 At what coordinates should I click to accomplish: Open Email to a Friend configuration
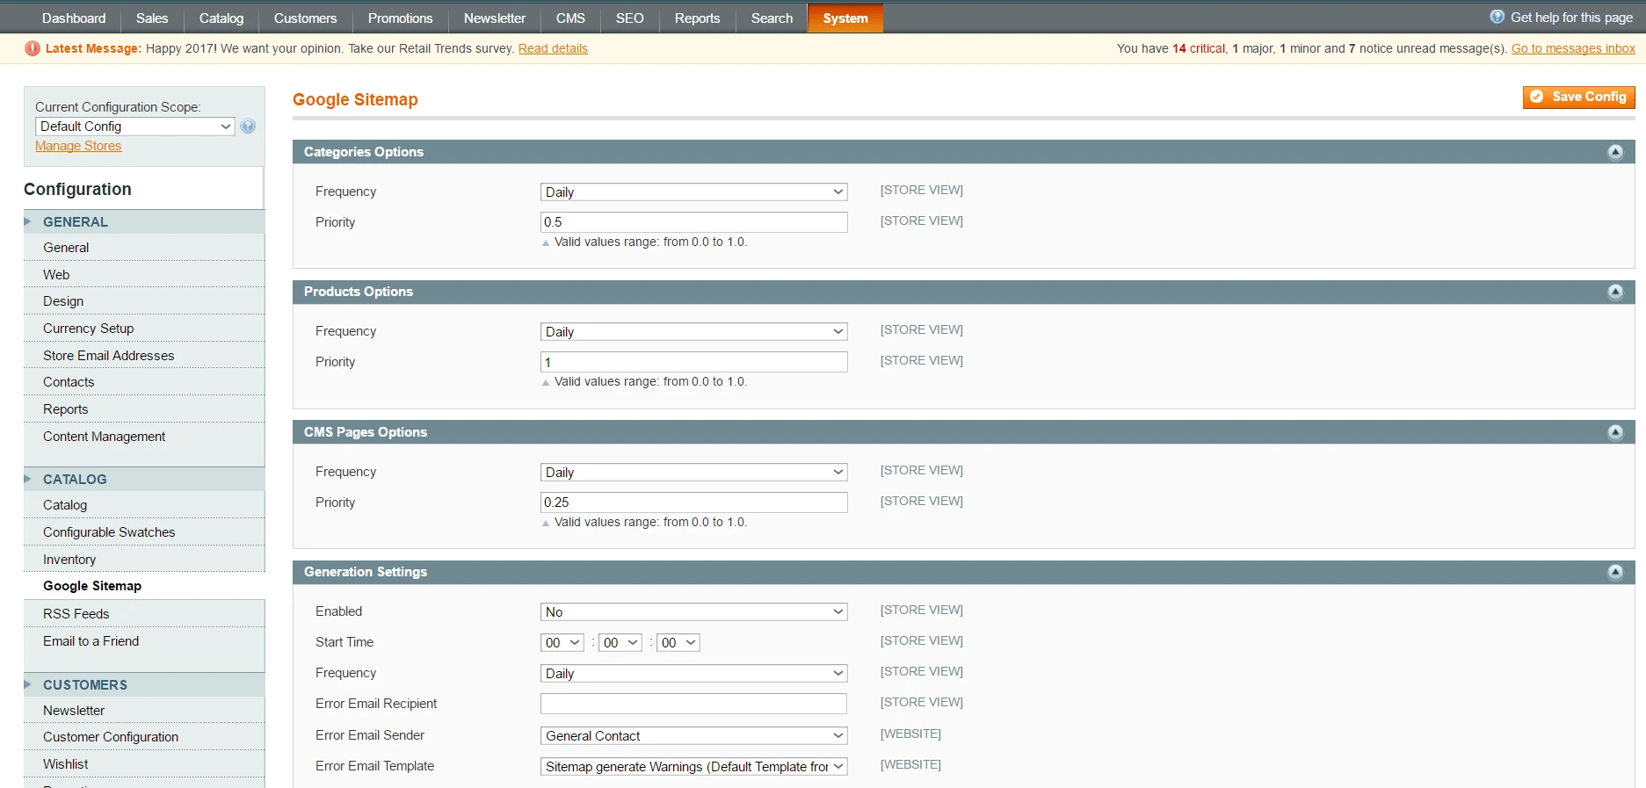tap(144, 641)
